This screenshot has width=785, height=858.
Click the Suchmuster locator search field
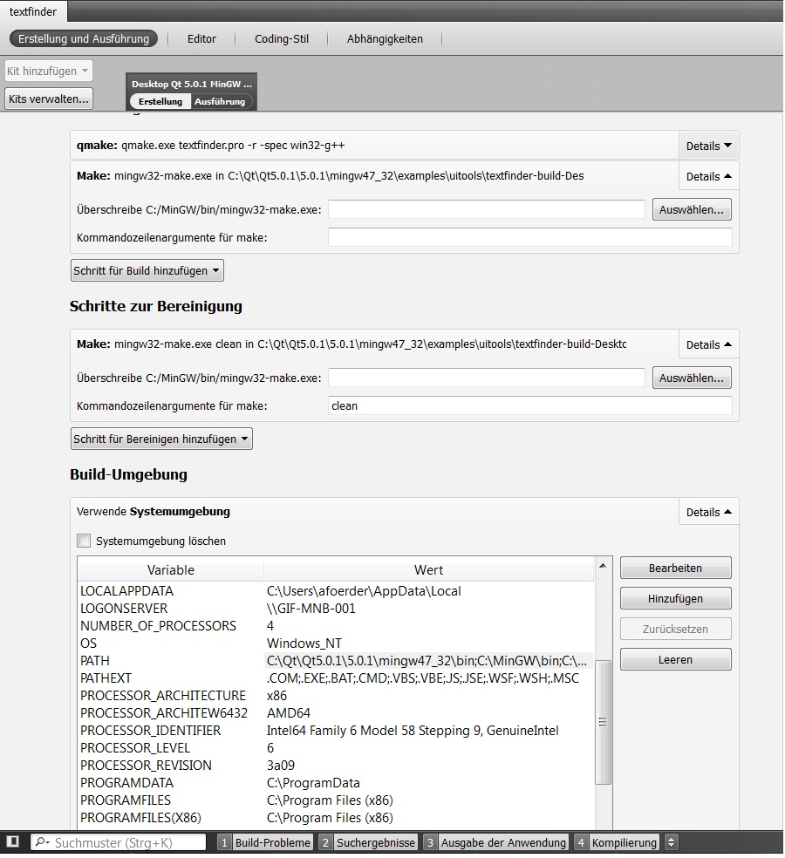(119, 842)
